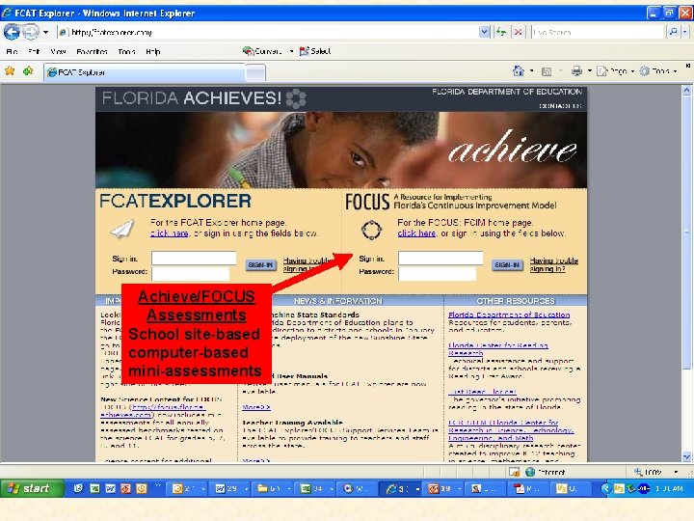This screenshot has height=521, width=694.
Task: Click the Contact Us link in header
Action: (560, 106)
